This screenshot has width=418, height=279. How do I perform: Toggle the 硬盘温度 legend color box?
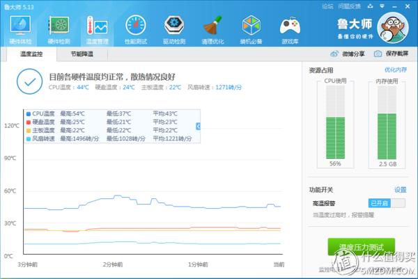pos(29,122)
